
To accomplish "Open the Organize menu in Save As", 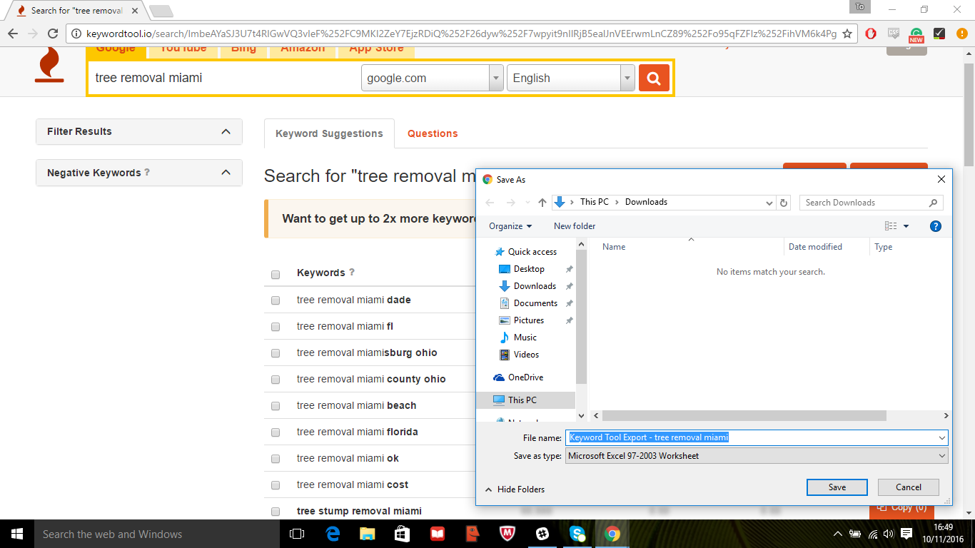I will [x=510, y=226].
